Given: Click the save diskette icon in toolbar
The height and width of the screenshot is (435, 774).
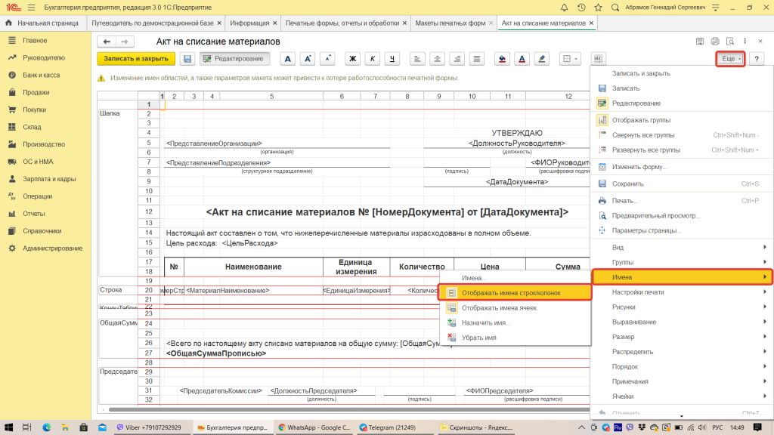Looking at the screenshot, I should tap(187, 58).
